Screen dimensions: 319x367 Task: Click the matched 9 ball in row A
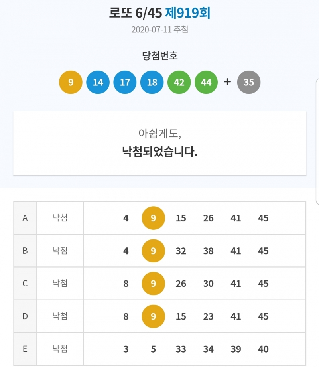tap(154, 218)
